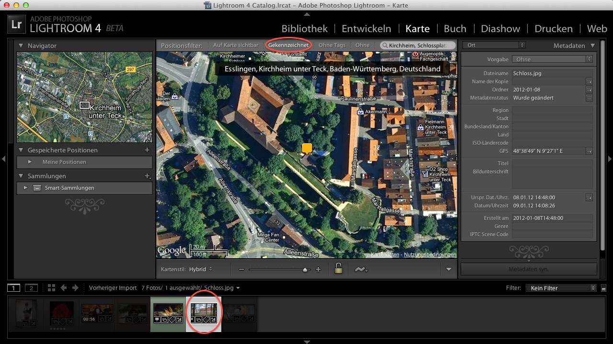Image resolution: width=613 pixels, height=344 pixels.
Task: Select the Karte module tab
Action: (417, 29)
